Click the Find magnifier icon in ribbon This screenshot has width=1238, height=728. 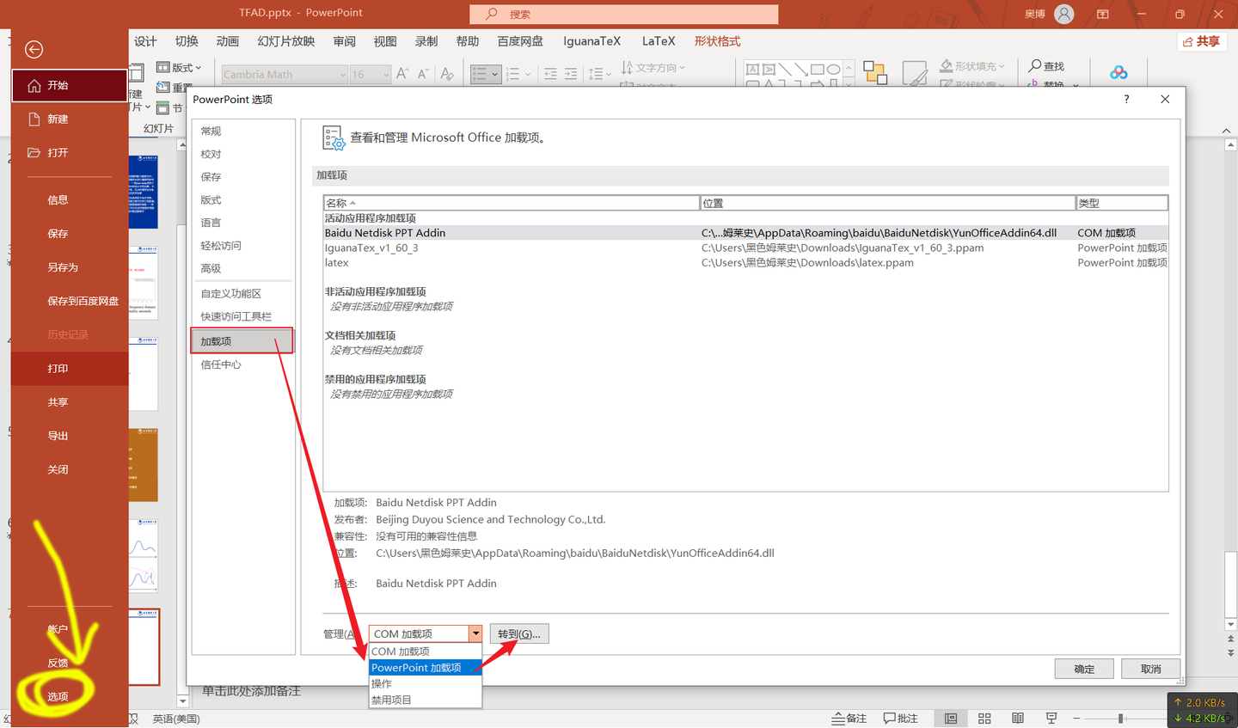click(1035, 66)
